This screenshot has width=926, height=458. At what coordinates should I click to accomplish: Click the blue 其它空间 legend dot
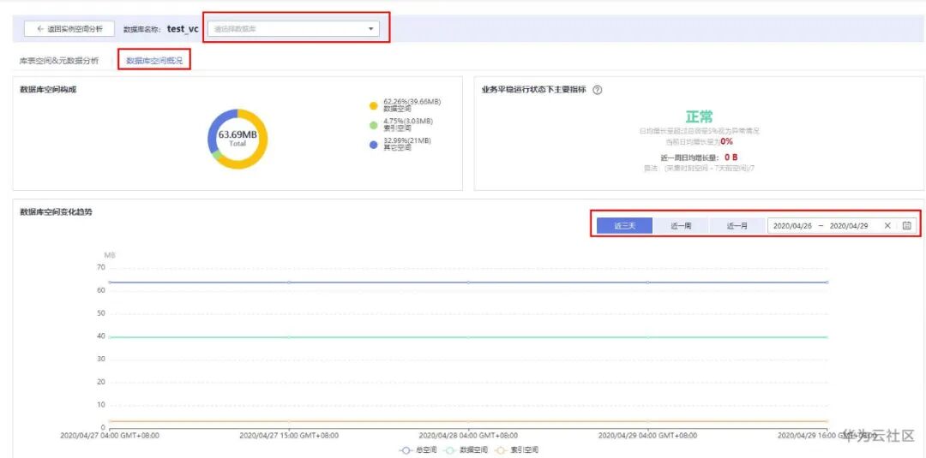point(373,145)
